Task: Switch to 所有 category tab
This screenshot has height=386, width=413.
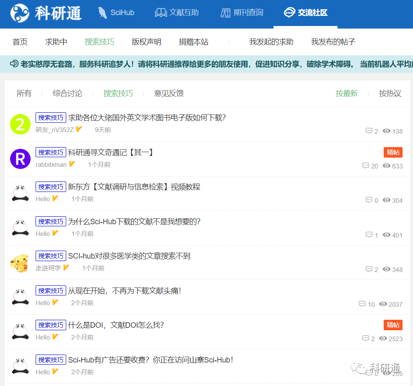Action: (x=24, y=93)
